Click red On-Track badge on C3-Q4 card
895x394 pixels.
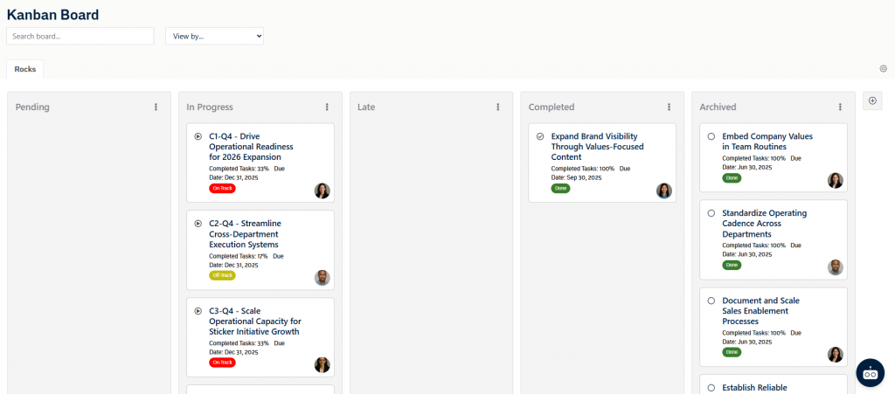click(222, 363)
